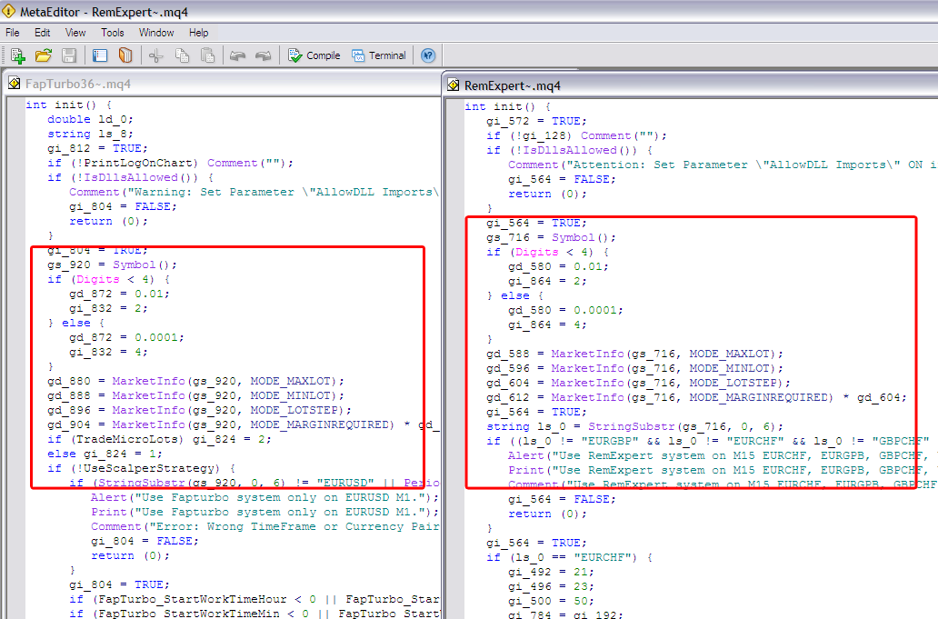This screenshot has height=619, width=938.
Task: Click 'gd_580 = 0.0001;' line
Action: click(565, 310)
